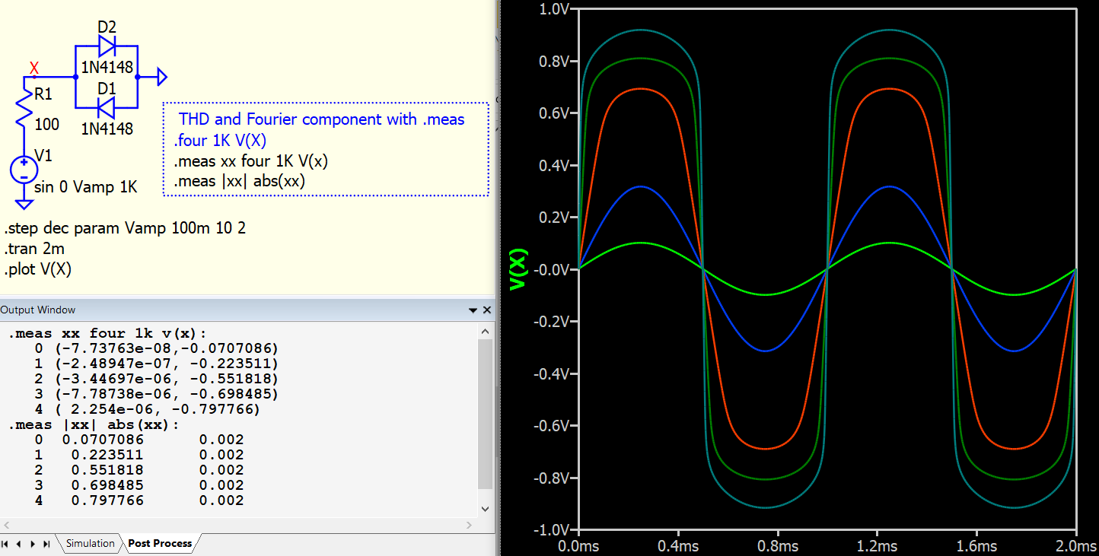Viewport: 1099px width, 556px height.
Task: Click the abs result value 0.223511
Action: tap(107, 455)
